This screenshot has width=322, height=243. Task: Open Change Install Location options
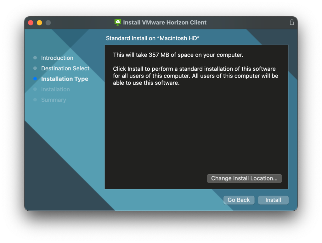pos(244,178)
